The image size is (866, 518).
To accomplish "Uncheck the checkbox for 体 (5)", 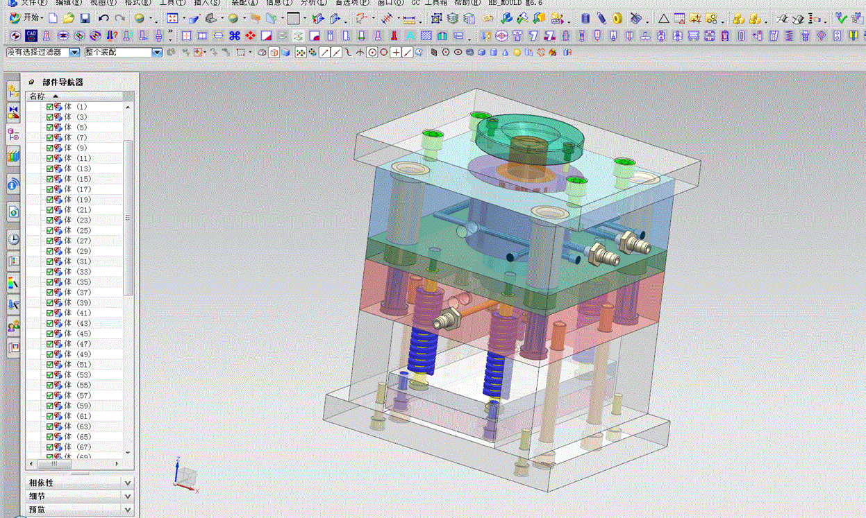I will tap(50, 128).
